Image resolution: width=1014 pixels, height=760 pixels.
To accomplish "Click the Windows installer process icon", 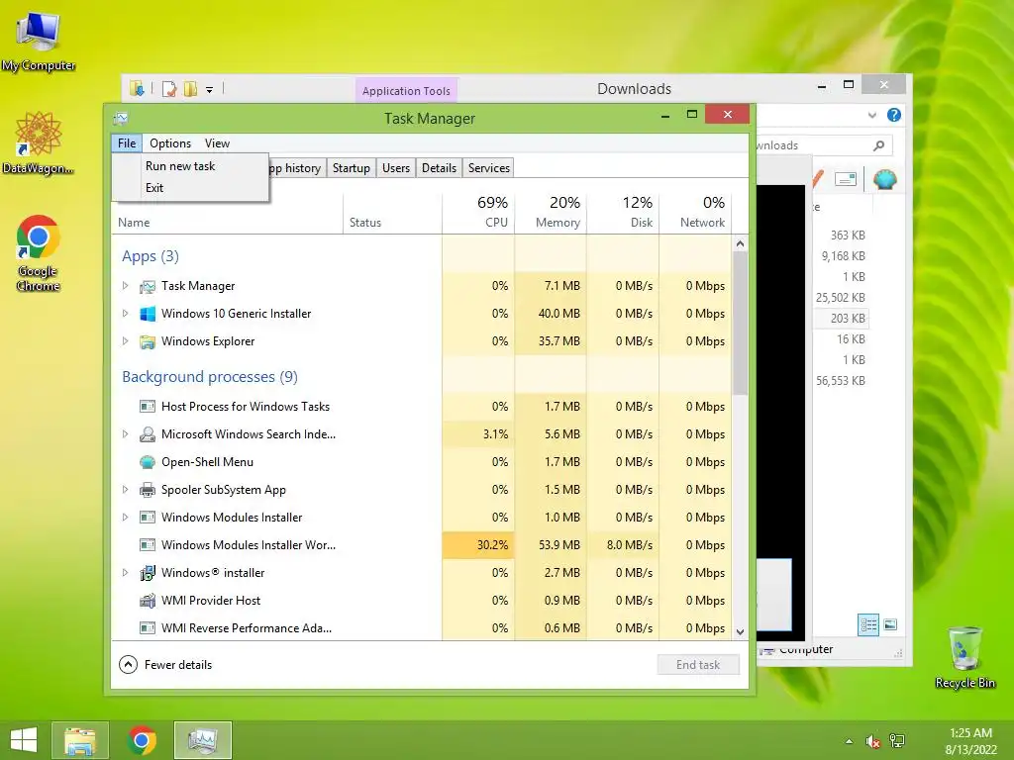I will click(148, 573).
